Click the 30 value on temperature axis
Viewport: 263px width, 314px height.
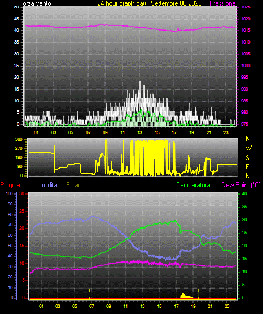pos(244,220)
